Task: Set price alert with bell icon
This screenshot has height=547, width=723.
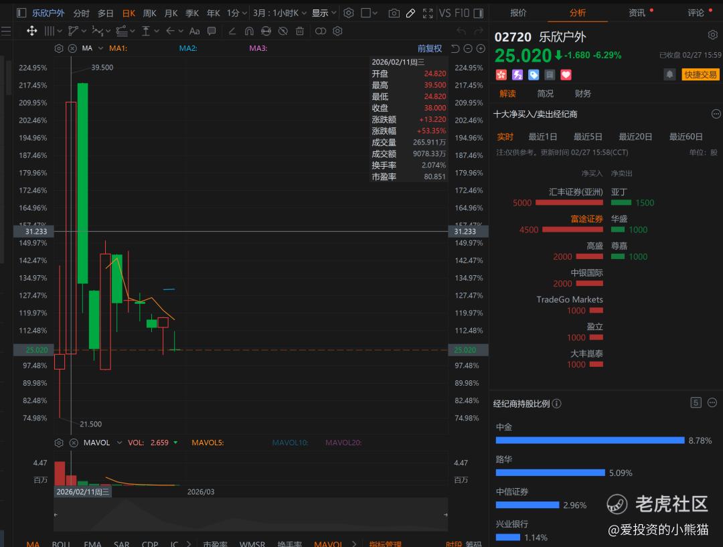Action: point(669,74)
